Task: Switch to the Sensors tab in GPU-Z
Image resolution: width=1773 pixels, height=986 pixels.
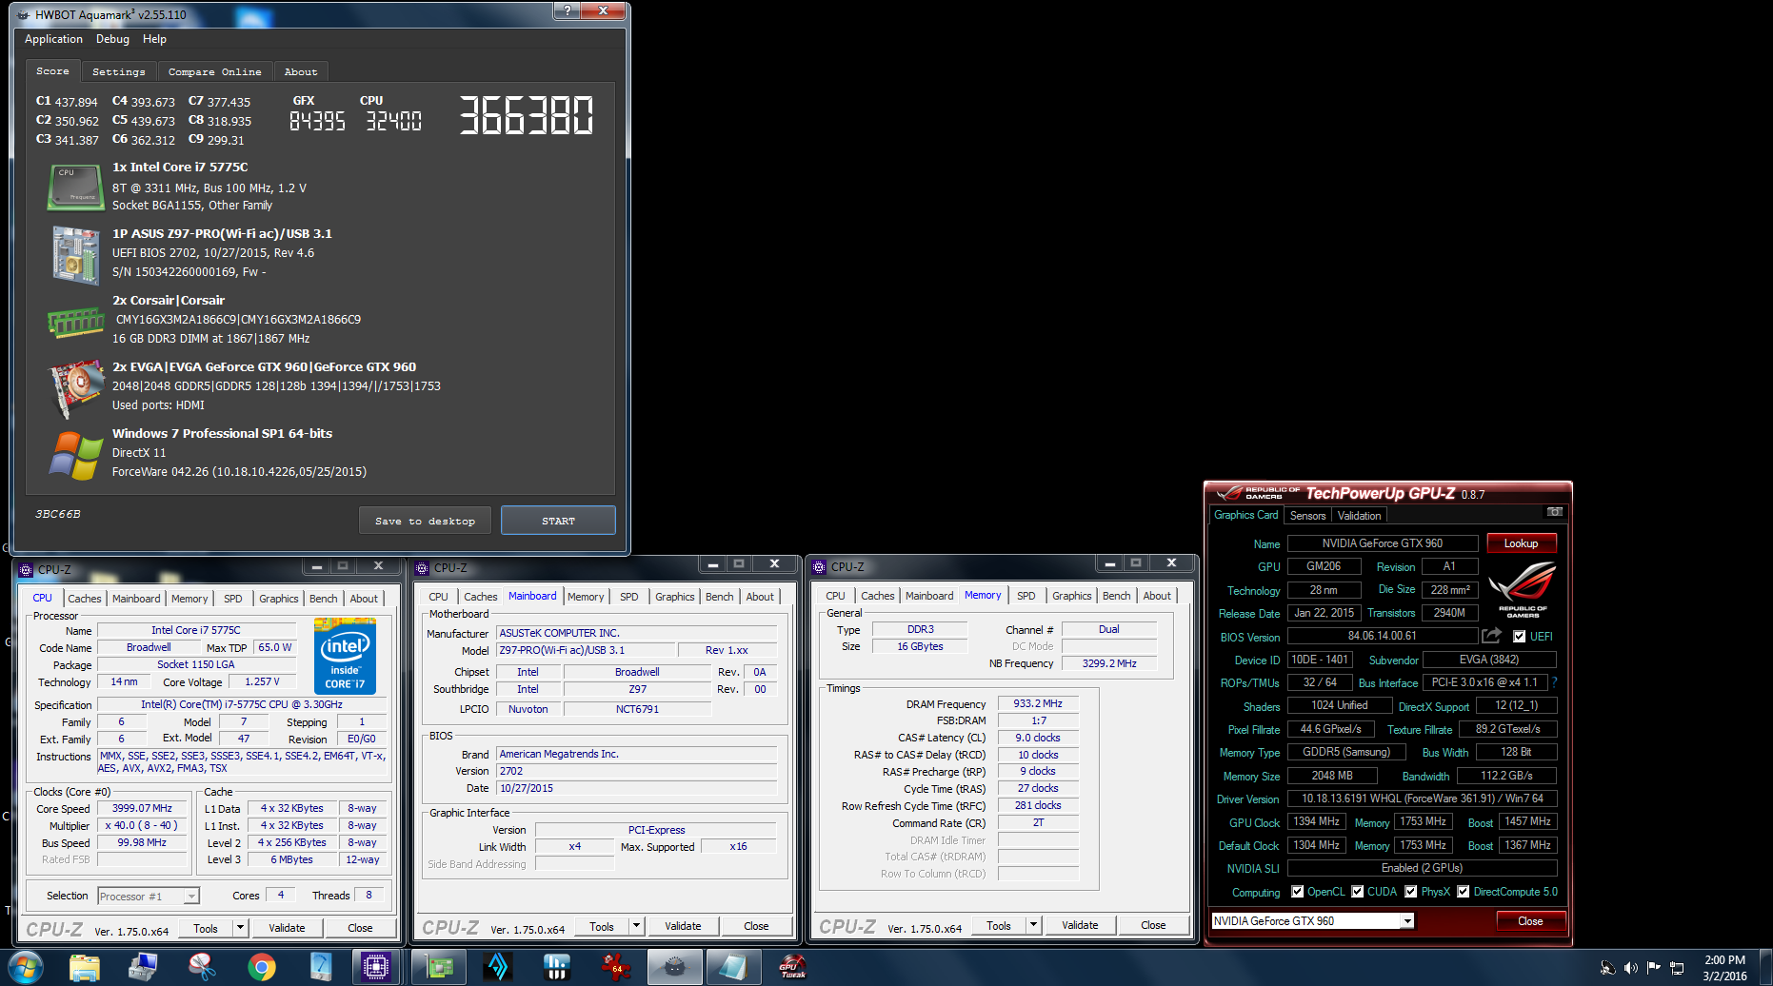Action: click(x=1307, y=516)
